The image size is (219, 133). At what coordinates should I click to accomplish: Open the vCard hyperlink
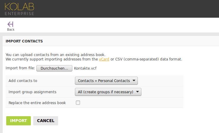tap(104, 59)
